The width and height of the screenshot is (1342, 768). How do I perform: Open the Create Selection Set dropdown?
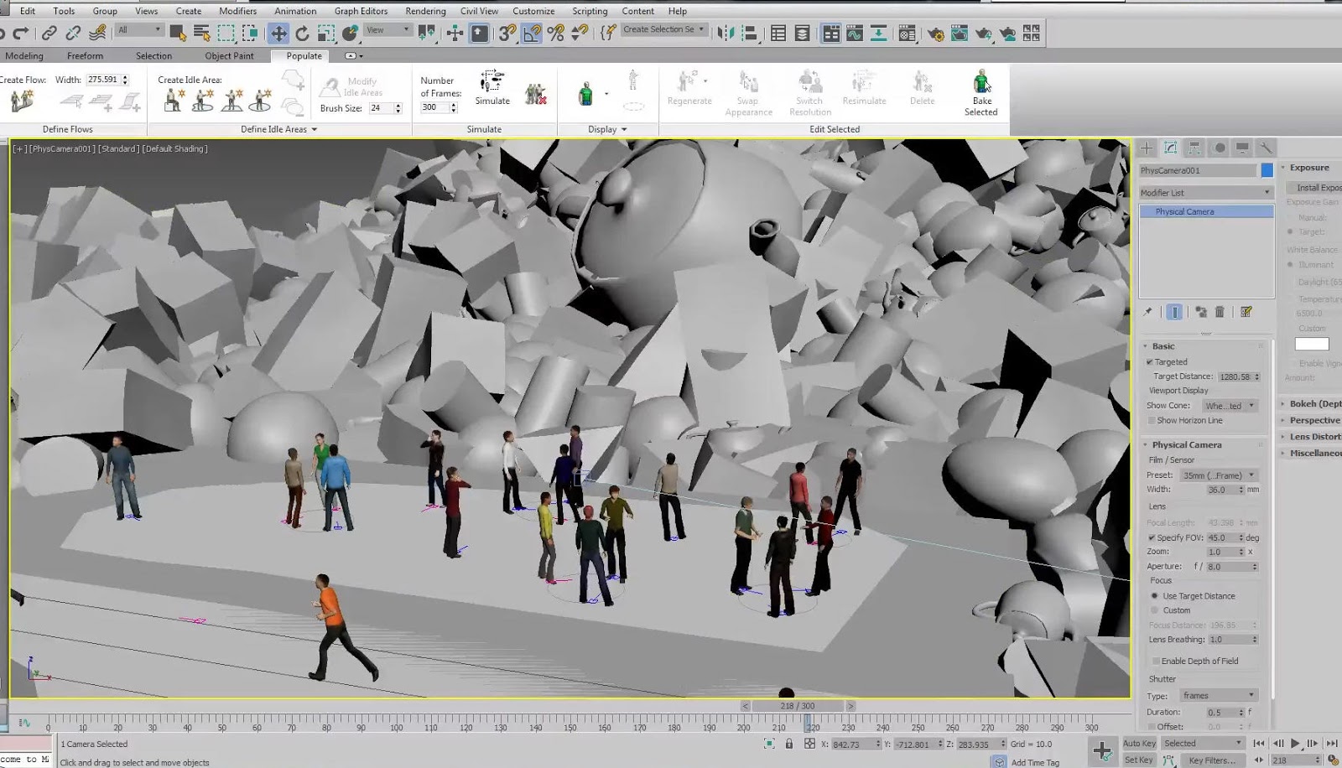coord(663,29)
